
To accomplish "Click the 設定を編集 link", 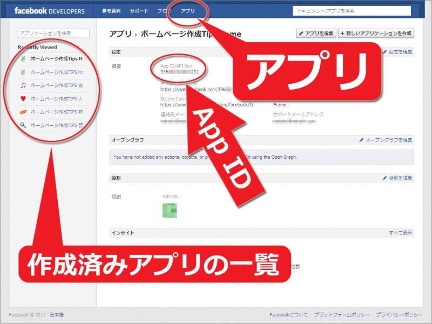I will pyautogui.click(x=400, y=52).
